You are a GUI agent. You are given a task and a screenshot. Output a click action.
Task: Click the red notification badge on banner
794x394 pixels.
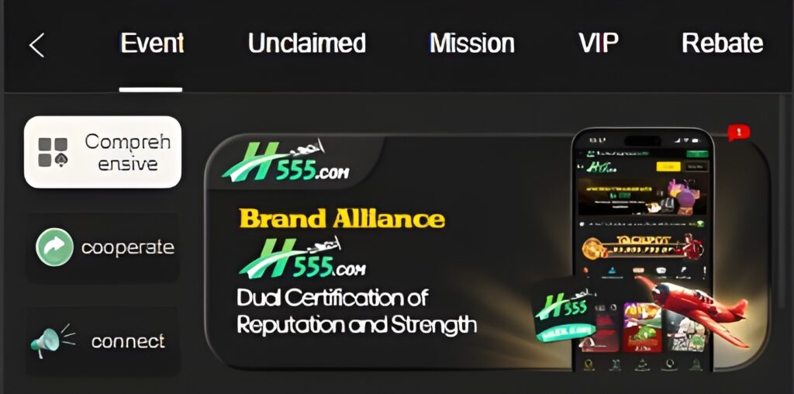739,133
